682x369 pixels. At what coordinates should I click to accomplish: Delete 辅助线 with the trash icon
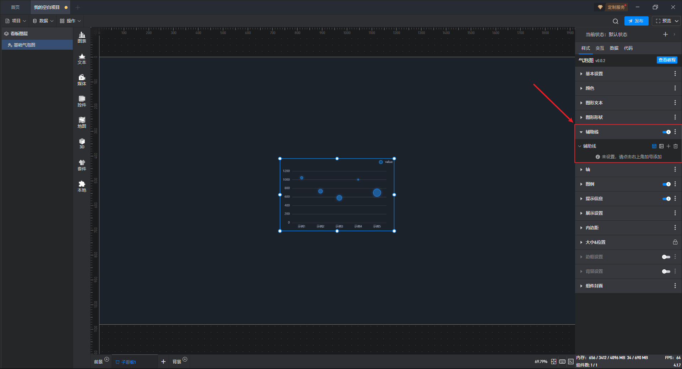(676, 146)
